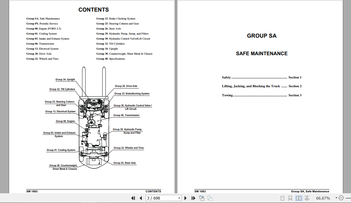Click the zoom out minus button
351x203 pixels.
(341, 198)
